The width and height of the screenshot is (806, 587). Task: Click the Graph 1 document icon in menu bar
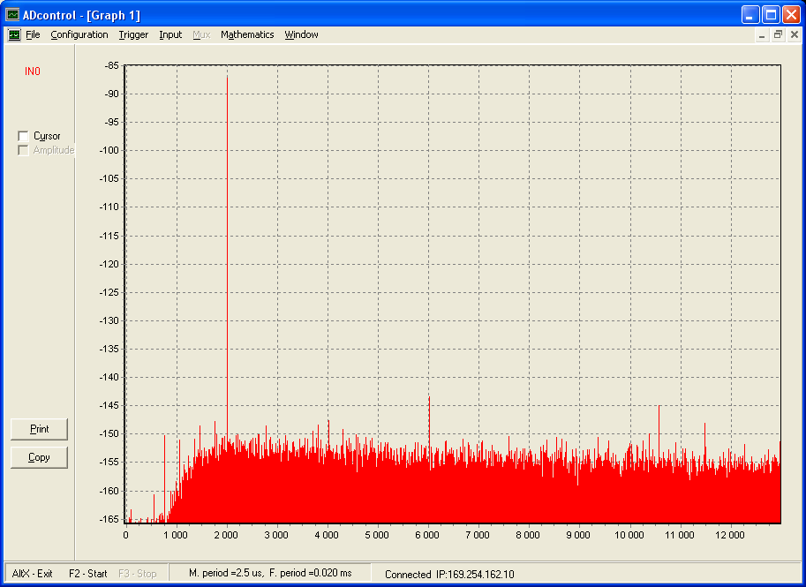click(x=14, y=34)
